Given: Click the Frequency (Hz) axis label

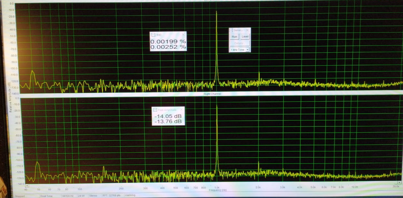Looking at the screenshot, I should coord(218,190).
